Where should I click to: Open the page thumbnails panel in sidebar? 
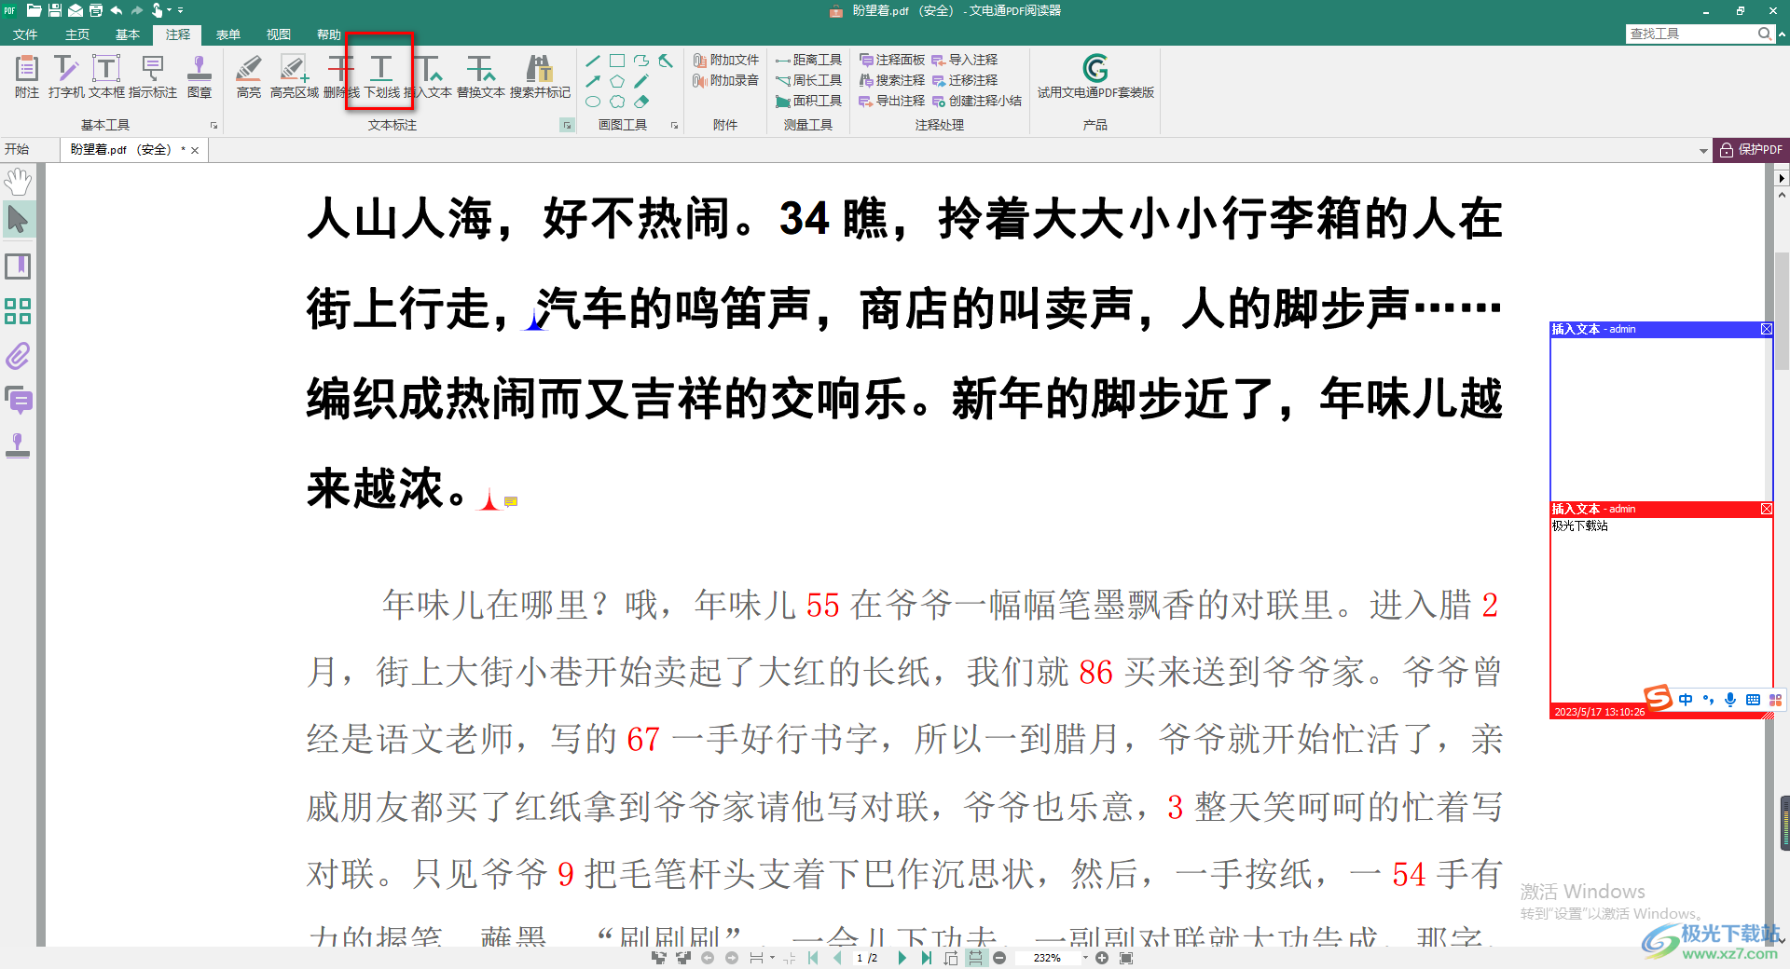coord(18,311)
